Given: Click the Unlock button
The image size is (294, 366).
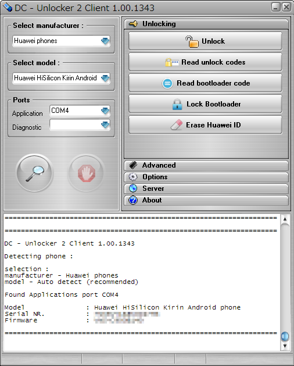Looking at the screenshot, I should point(205,41).
